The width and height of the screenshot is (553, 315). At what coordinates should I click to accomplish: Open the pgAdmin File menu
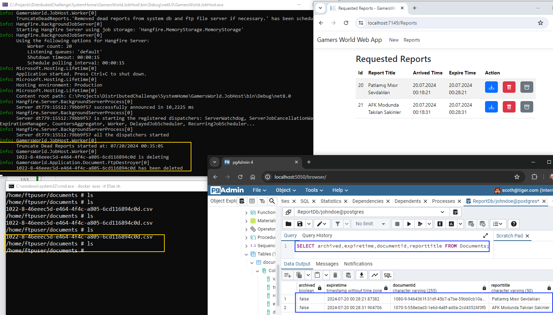[259, 190]
